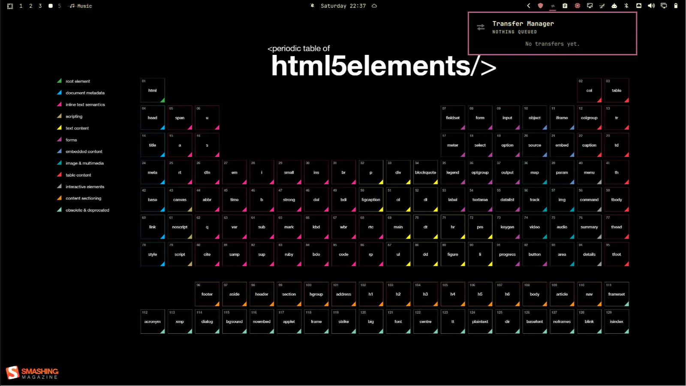Image resolution: width=686 pixels, height=386 pixels.
Task: Toggle Bluetooth via the crossed Bluetooth icon
Action: coord(626,6)
